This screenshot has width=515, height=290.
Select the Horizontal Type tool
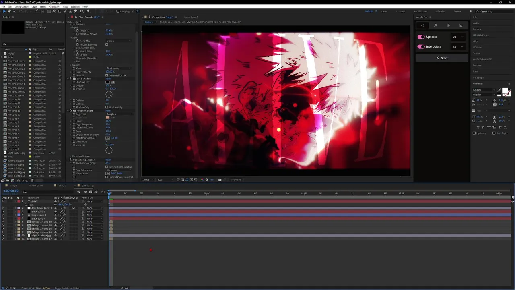point(59,11)
